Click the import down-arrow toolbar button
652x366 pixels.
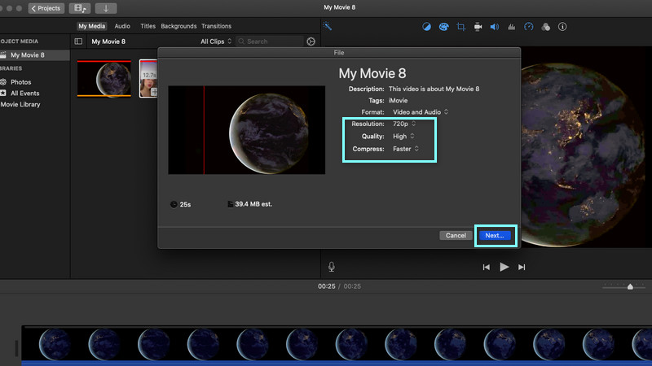(106, 8)
